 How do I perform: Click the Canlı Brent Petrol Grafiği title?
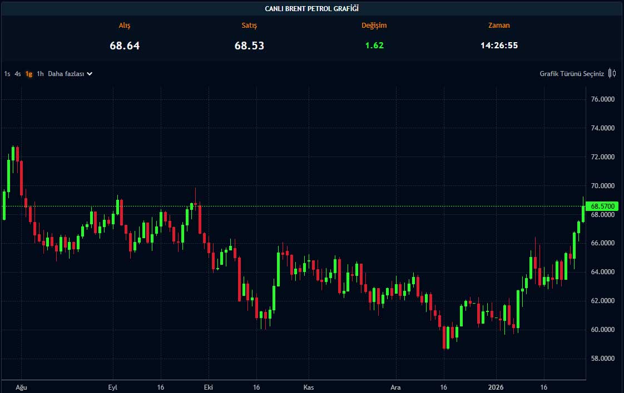tap(312, 8)
